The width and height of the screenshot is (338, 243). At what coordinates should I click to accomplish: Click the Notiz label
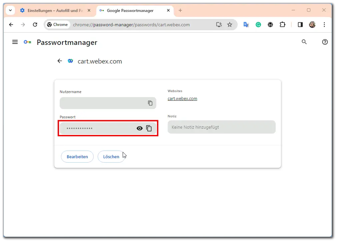point(172,116)
